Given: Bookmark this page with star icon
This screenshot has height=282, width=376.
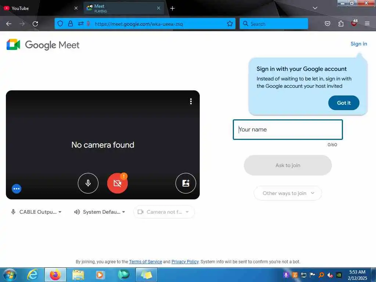Looking at the screenshot, I should [230, 23].
